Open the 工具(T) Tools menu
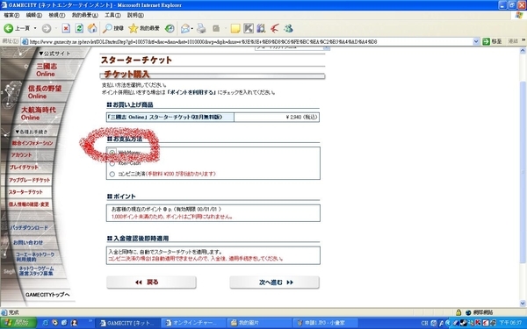Viewport: 527px width, 329px height. tap(112, 15)
